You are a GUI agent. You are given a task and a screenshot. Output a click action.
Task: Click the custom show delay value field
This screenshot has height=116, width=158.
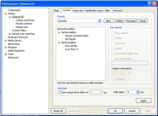pyautogui.click(x=95, y=92)
